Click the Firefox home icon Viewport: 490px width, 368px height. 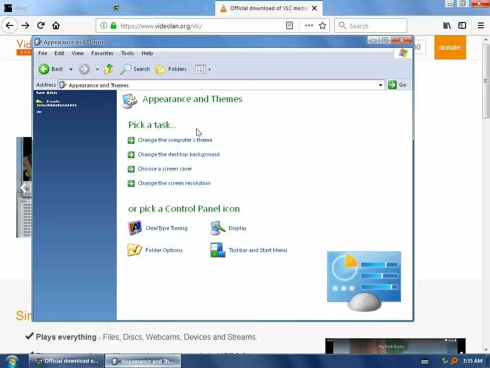pos(56,26)
